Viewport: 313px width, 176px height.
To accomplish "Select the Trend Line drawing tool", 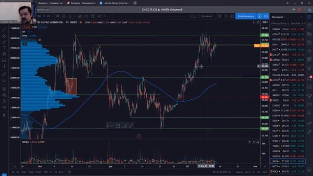I will point(4,30).
